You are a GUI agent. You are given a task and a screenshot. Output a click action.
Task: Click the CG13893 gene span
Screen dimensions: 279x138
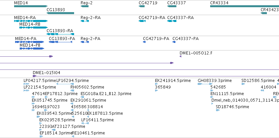tap(60, 13)
